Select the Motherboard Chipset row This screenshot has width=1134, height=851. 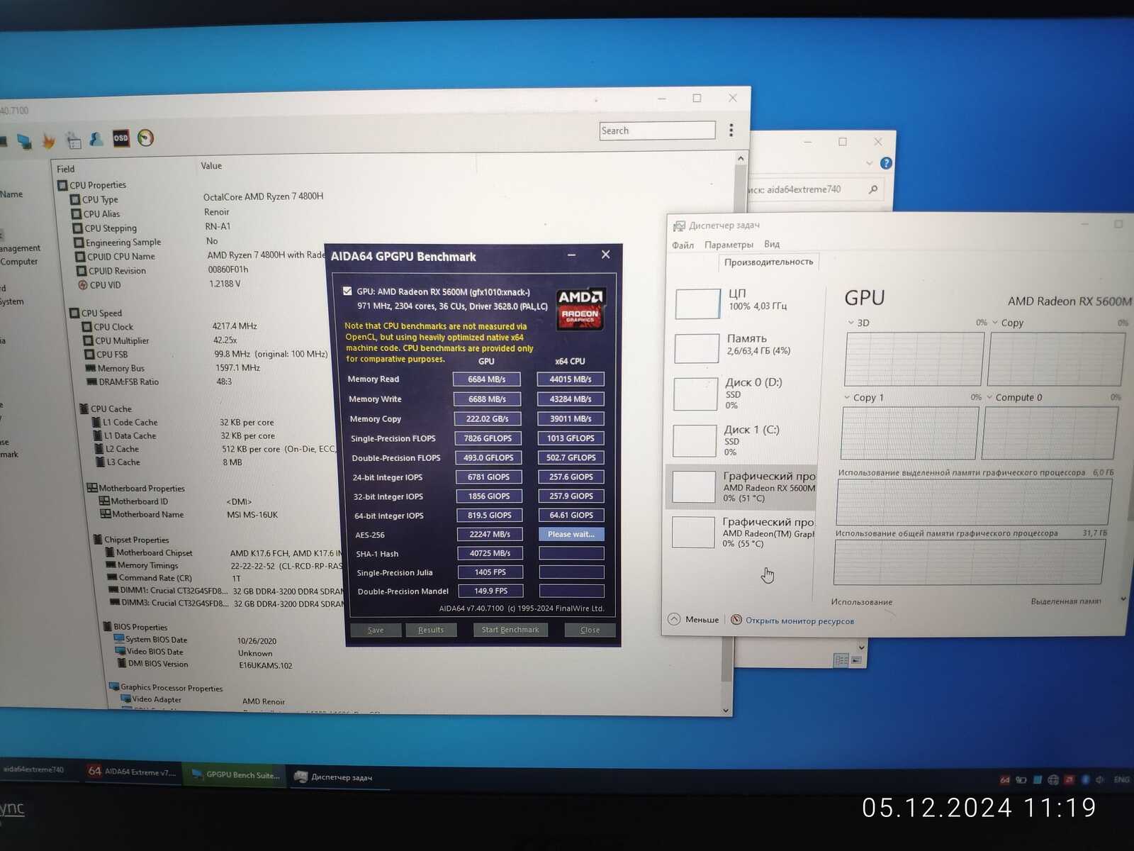click(225, 553)
